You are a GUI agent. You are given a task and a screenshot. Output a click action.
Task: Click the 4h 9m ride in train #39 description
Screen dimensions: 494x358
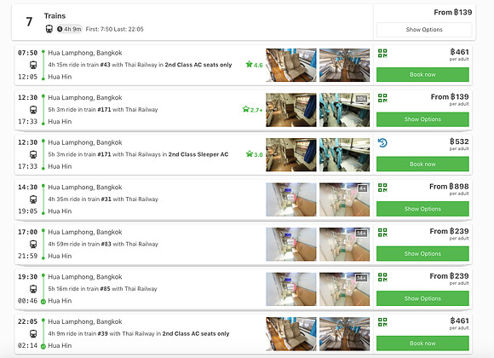(x=139, y=333)
